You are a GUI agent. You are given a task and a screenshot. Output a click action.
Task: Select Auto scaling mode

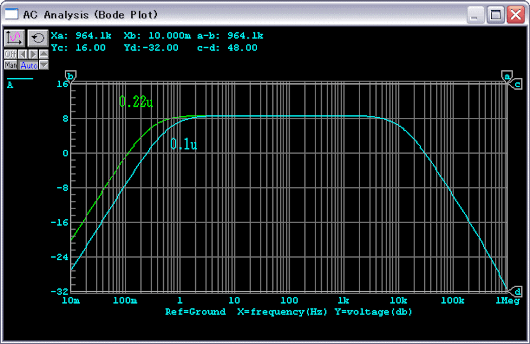(x=29, y=65)
